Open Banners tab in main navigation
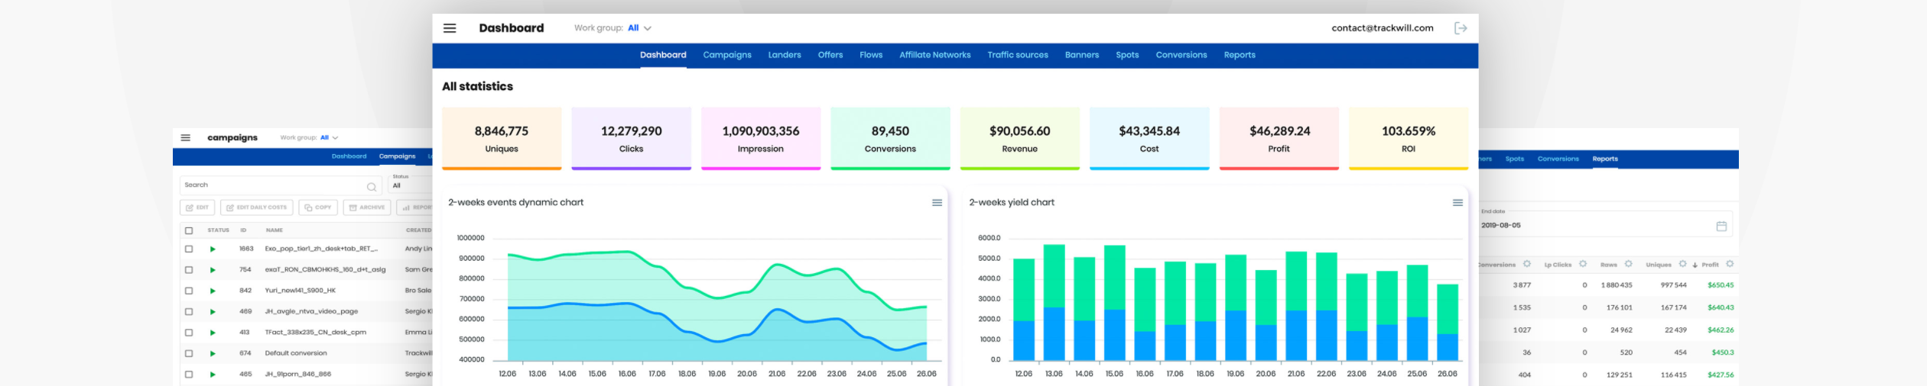 click(x=1082, y=55)
